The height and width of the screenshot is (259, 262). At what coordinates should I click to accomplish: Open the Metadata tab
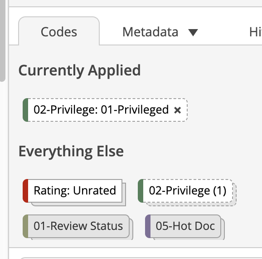tap(150, 32)
